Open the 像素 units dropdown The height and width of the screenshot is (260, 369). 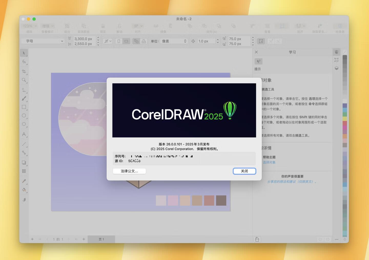174,41
